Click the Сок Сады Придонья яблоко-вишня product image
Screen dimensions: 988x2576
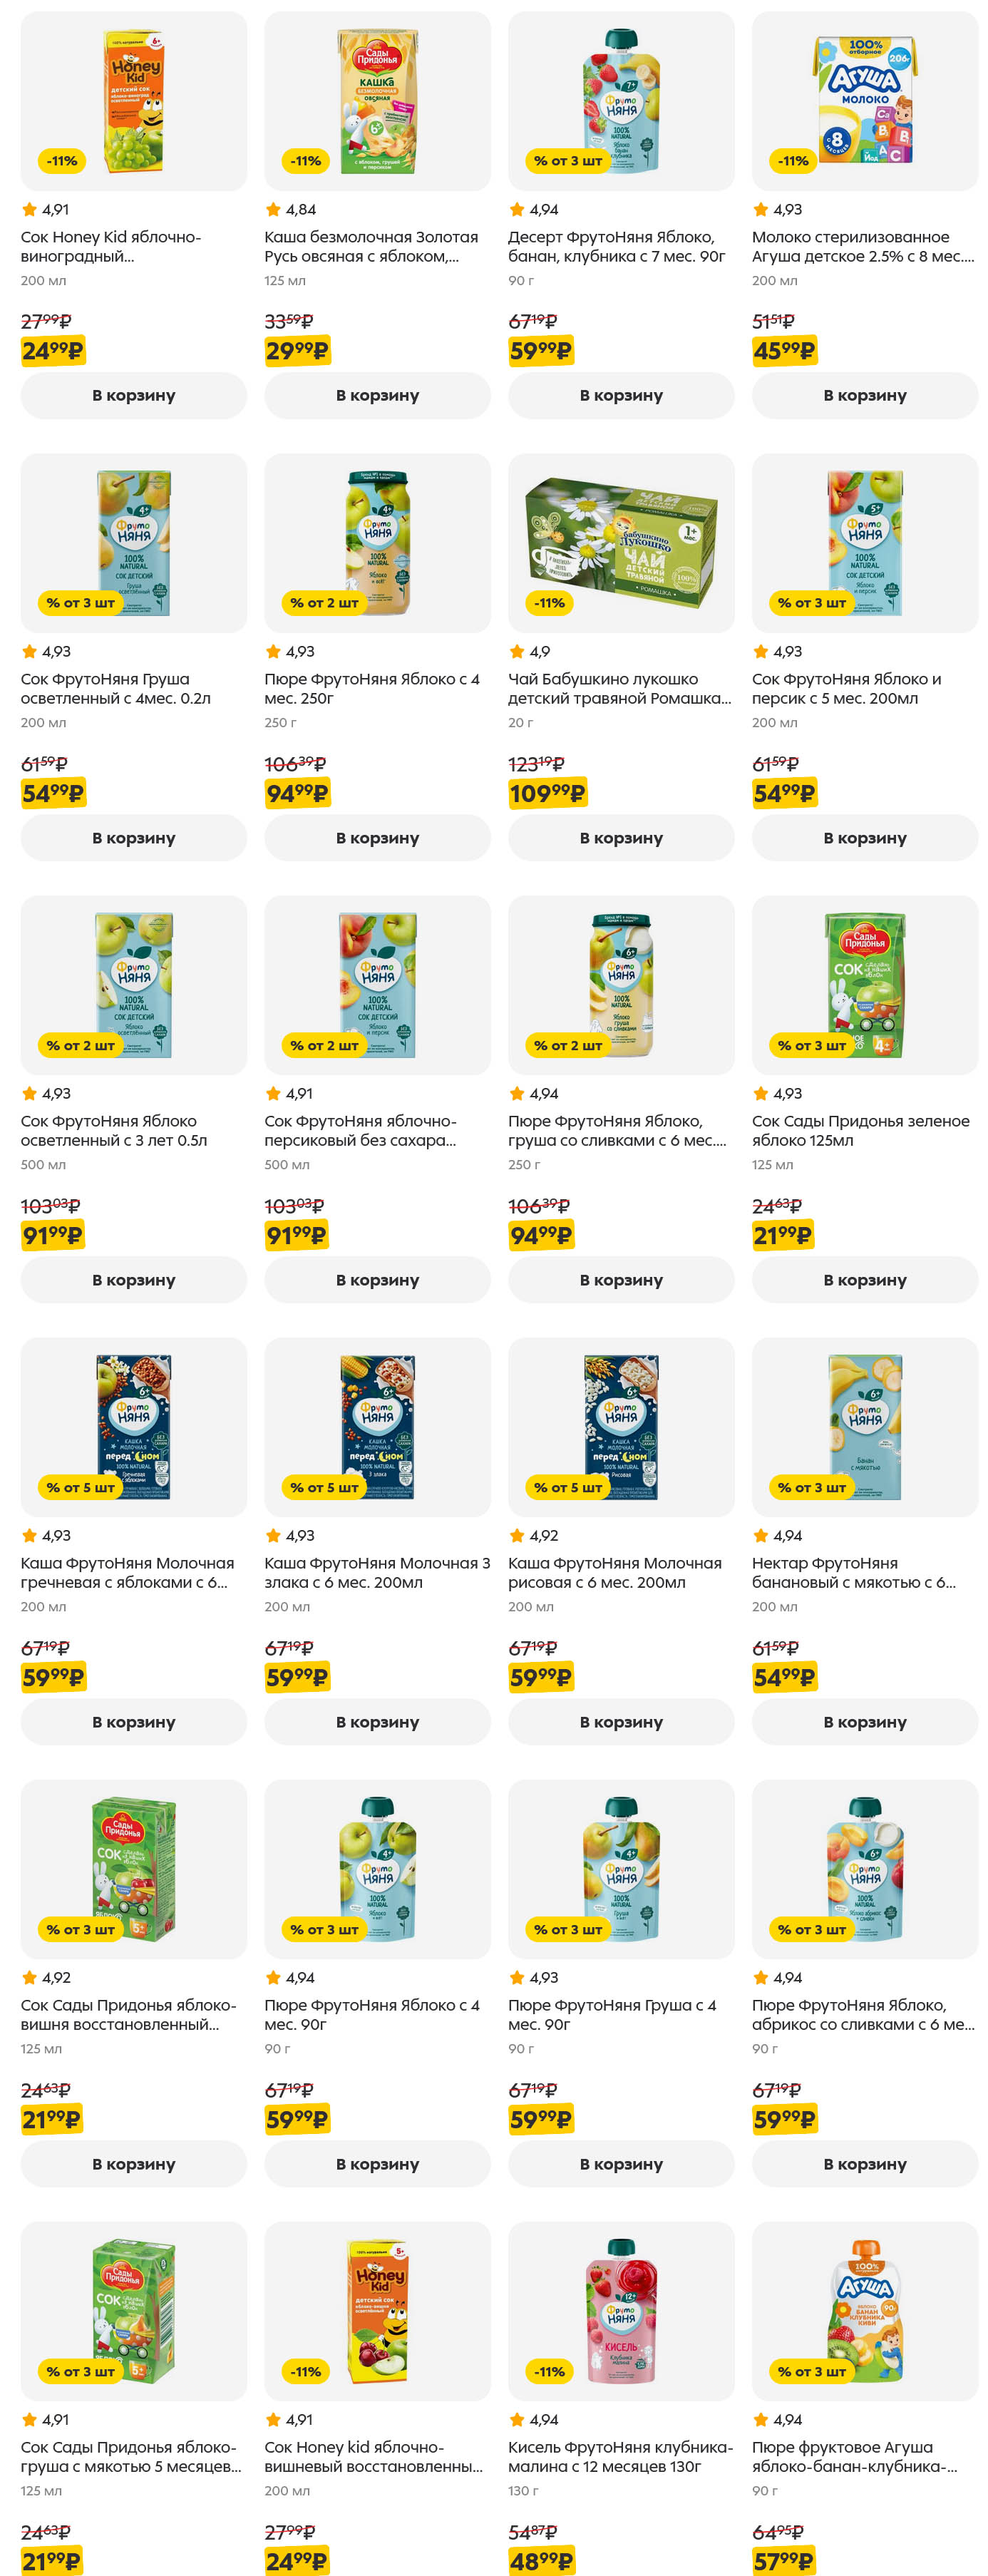pos(134,1868)
